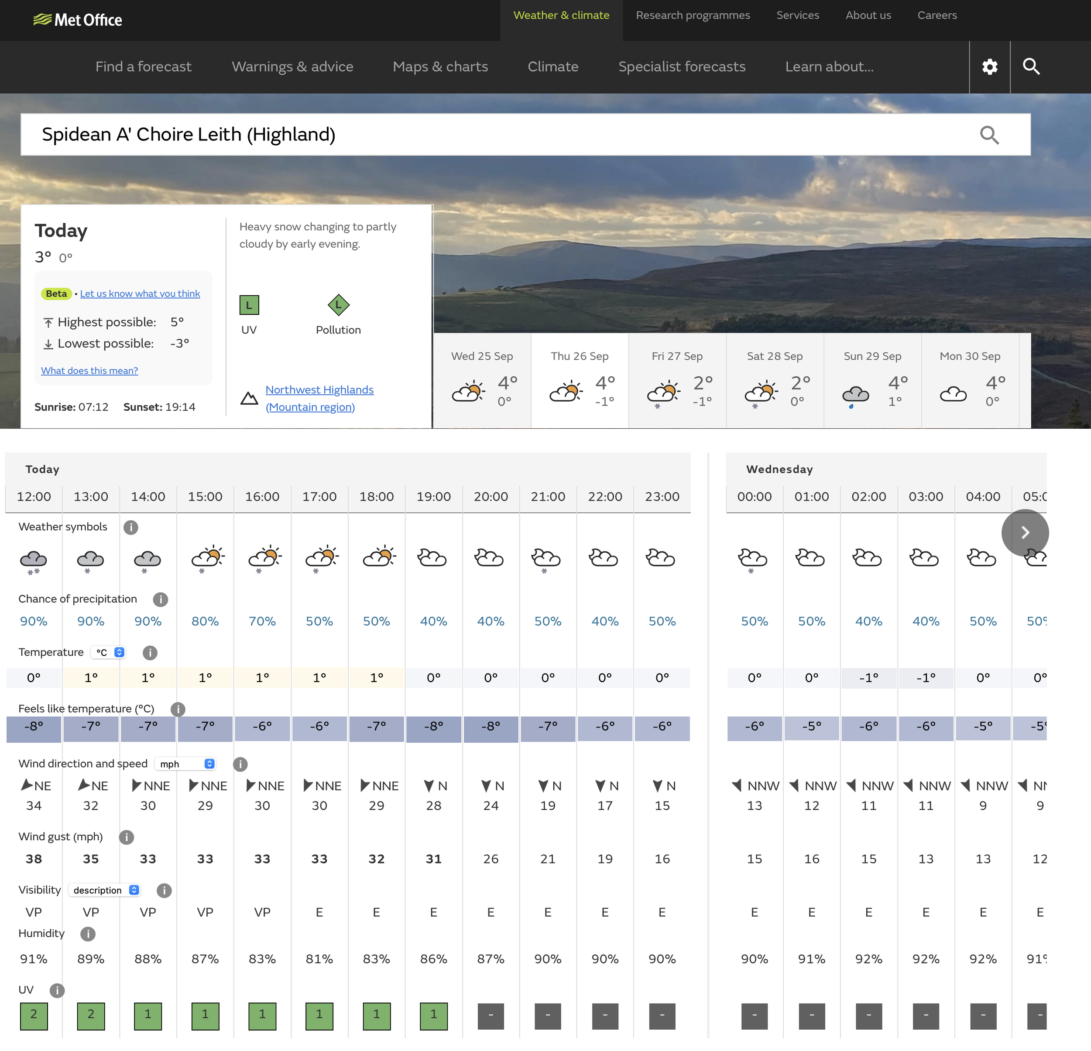Screen dimensions: 1091x1051
Task: Click the Humidity info icon
Action: pos(87,934)
